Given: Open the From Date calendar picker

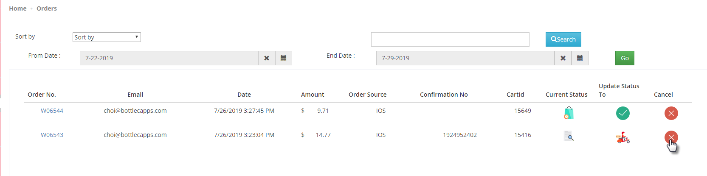Looking at the screenshot, I should (283, 58).
